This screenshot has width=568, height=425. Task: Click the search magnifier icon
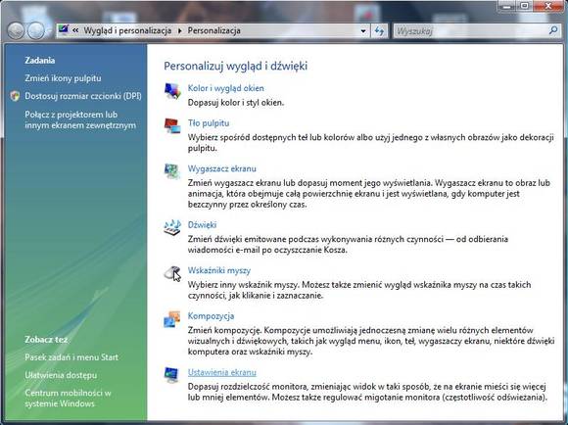click(x=553, y=30)
